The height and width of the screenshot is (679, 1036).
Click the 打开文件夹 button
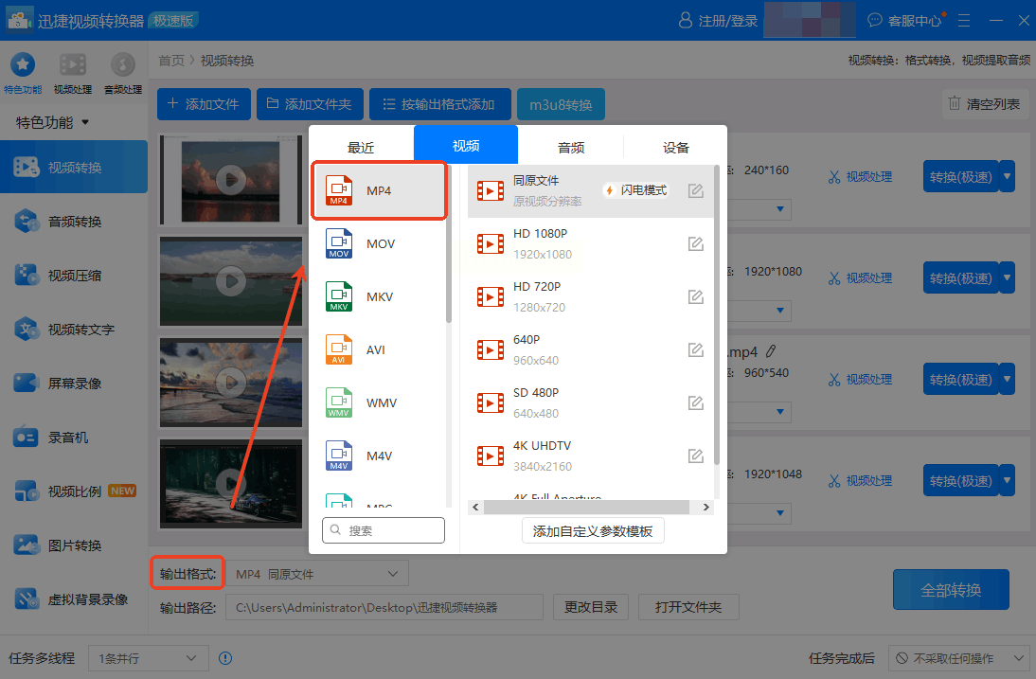point(688,607)
